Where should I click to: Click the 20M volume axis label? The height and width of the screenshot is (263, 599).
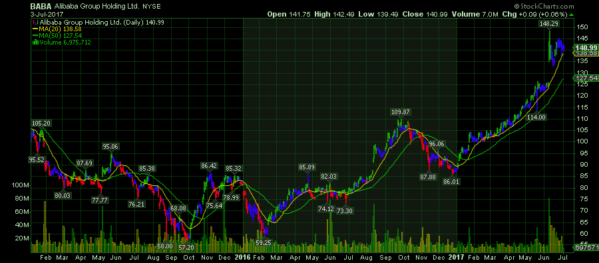click(23, 238)
